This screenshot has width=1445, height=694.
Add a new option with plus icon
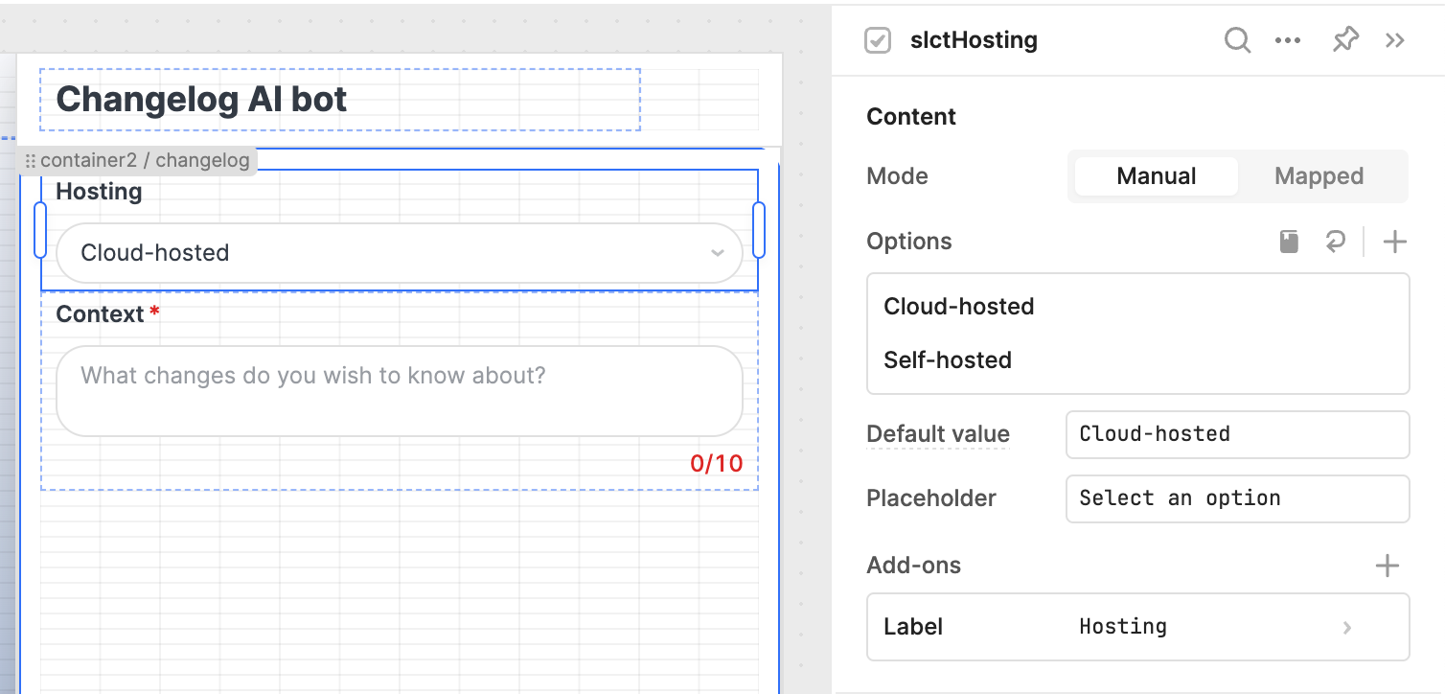click(1395, 242)
